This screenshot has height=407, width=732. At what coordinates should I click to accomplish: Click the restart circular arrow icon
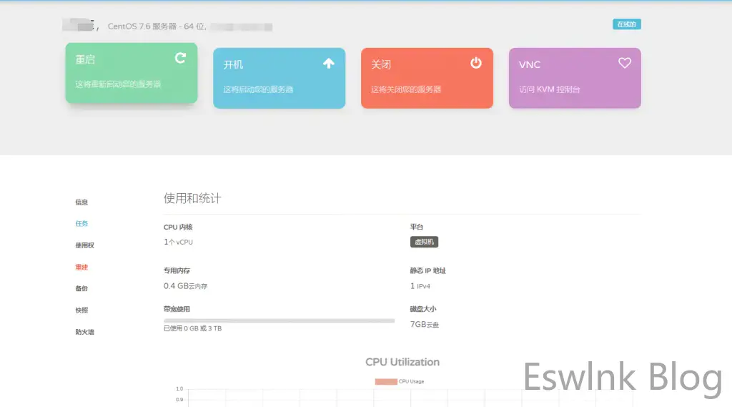tap(180, 58)
